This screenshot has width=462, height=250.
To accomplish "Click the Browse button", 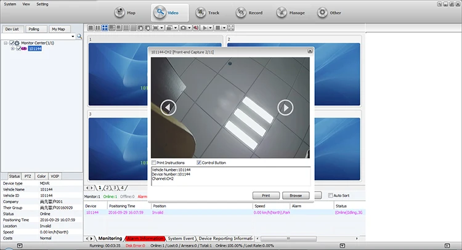I will click(x=296, y=195).
